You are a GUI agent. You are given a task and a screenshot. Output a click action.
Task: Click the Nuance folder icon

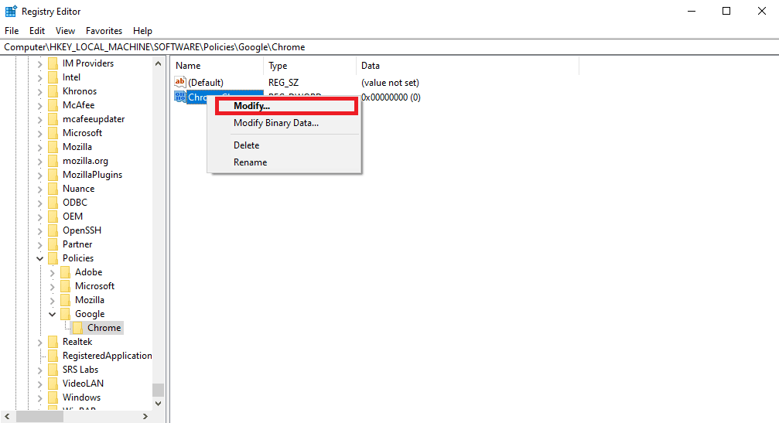tap(53, 189)
